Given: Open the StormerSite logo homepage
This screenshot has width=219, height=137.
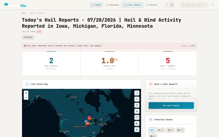Looking at the screenshot, I should 15,5.
